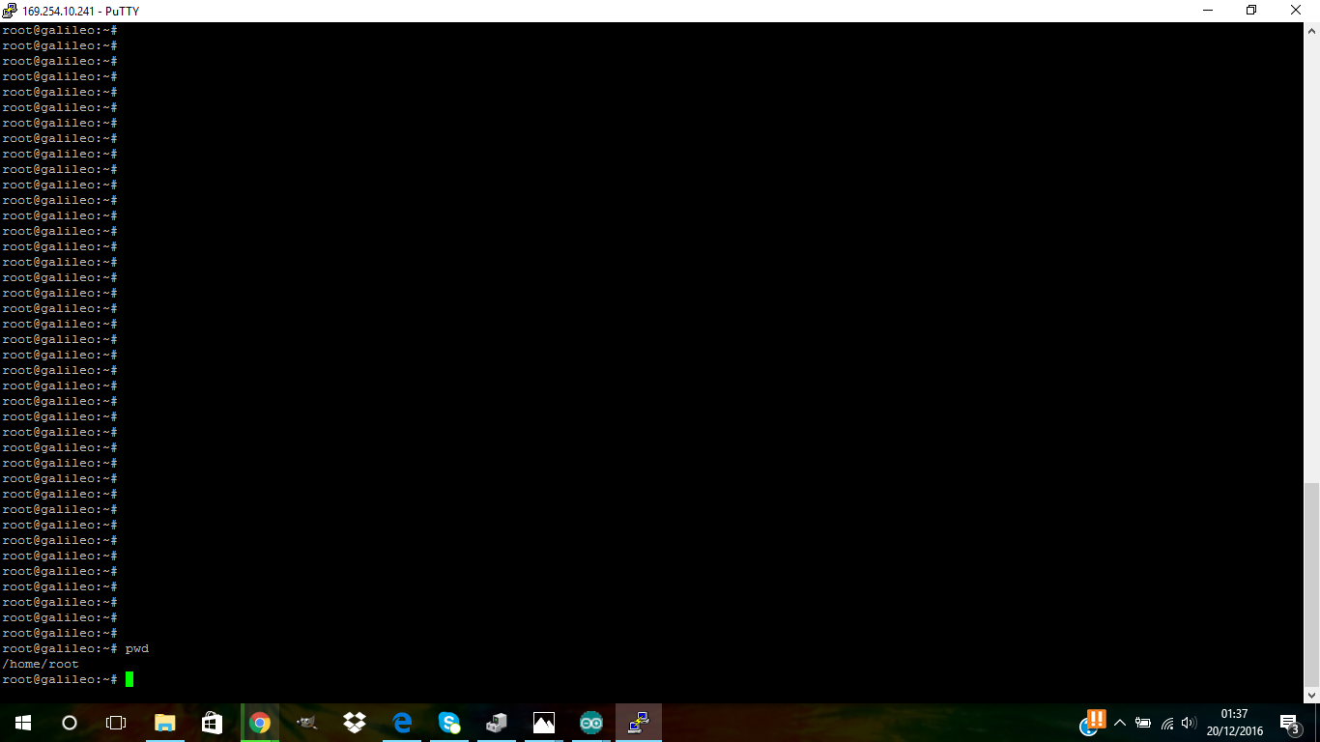This screenshot has width=1320, height=742.
Task: Click the PuTTY icon in the title bar
Action: pos(10,11)
